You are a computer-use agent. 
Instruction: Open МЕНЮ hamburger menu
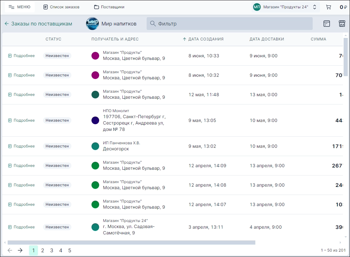(x=20, y=7)
